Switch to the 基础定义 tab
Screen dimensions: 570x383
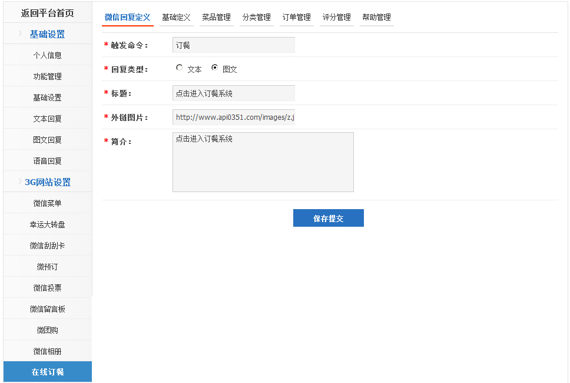point(176,18)
